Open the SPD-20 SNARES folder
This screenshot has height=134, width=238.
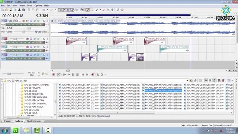click(32, 110)
